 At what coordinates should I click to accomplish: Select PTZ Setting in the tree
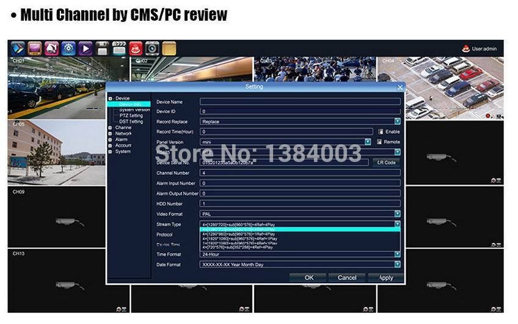[131, 116]
